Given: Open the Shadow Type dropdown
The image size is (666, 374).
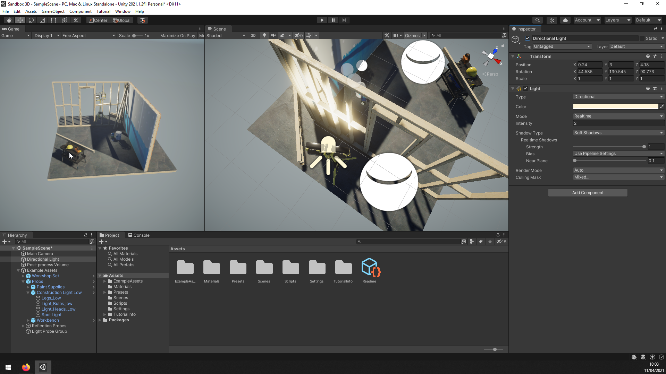Looking at the screenshot, I should (x=618, y=133).
